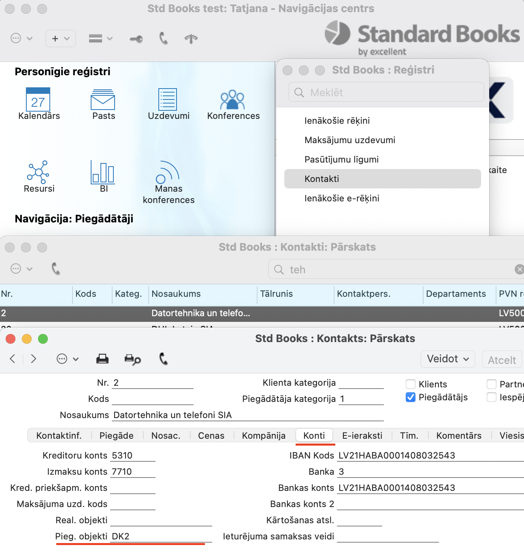Open the Konferences icon

232,99
